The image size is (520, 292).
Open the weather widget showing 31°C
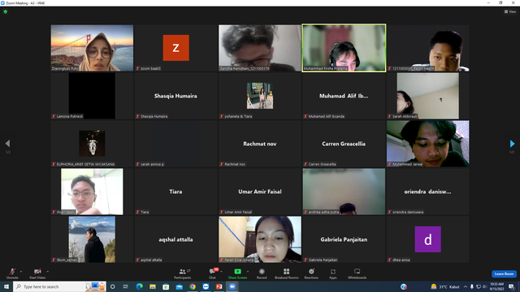click(x=445, y=286)
